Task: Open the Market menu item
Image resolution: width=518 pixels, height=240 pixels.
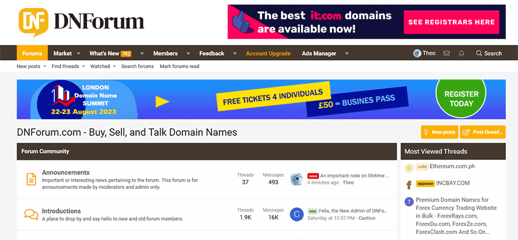Action: tap(63, 54)
